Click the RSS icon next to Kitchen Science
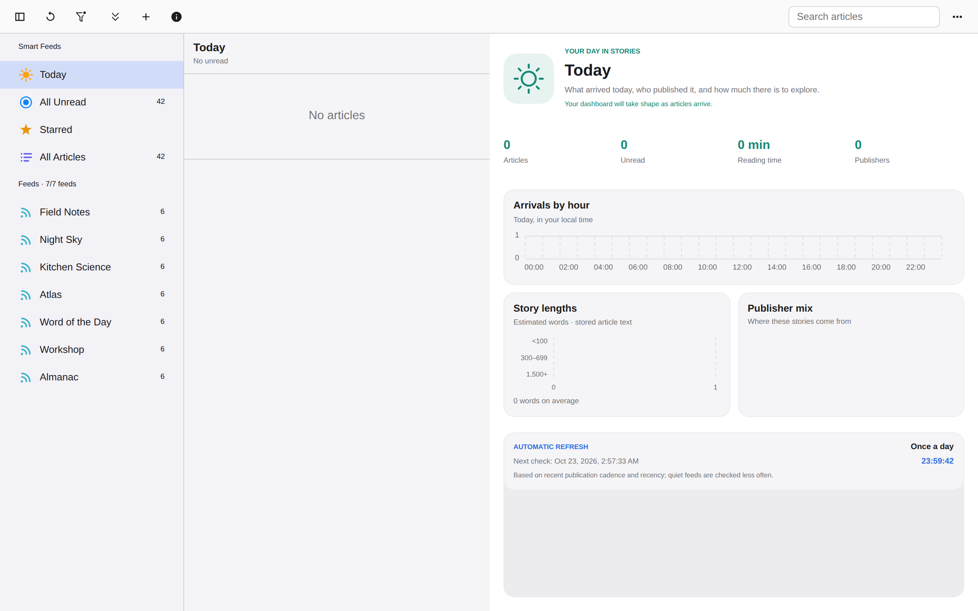This screenshot has width=978, height=611. pos(26,268)
